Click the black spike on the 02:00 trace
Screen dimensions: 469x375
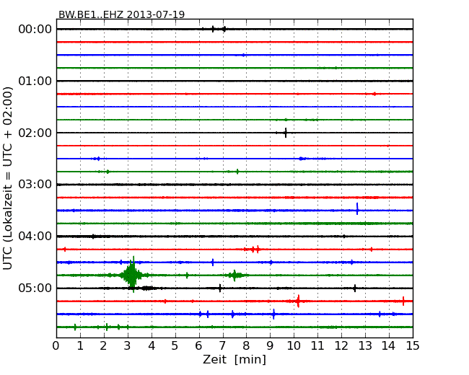286,133
